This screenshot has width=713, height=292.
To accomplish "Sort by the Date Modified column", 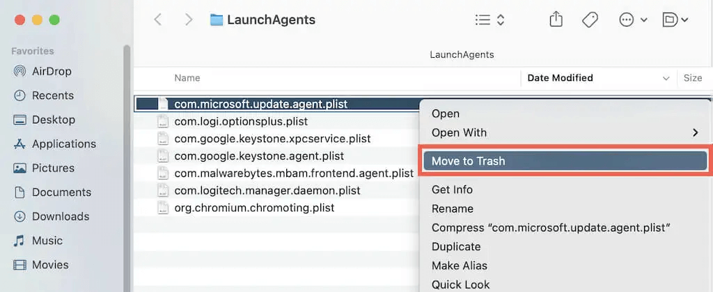I will tap(560, 78).
